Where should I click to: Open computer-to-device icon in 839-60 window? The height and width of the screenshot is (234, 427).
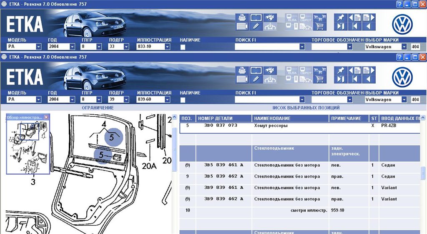pyautogui.click(x=292, y=79)
